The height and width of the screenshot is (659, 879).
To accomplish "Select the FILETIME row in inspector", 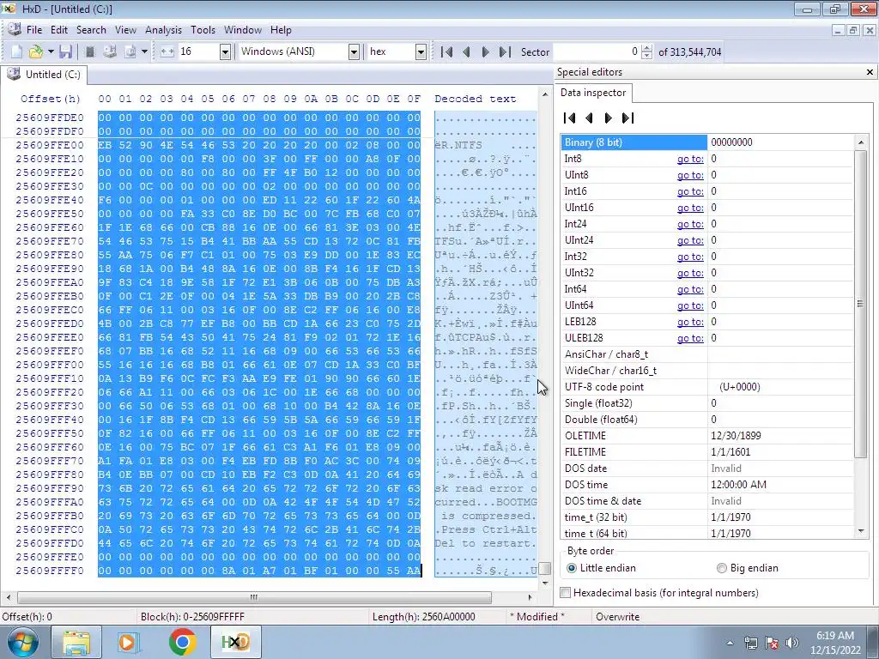I will pos(707,451).
